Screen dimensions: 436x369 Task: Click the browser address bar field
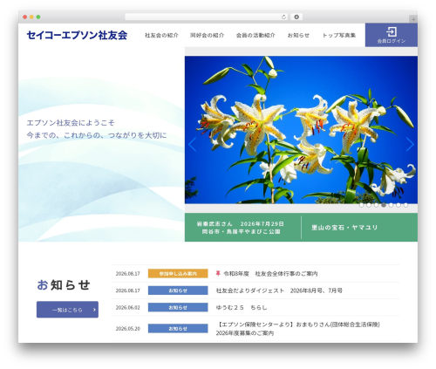tap(206, 17)
